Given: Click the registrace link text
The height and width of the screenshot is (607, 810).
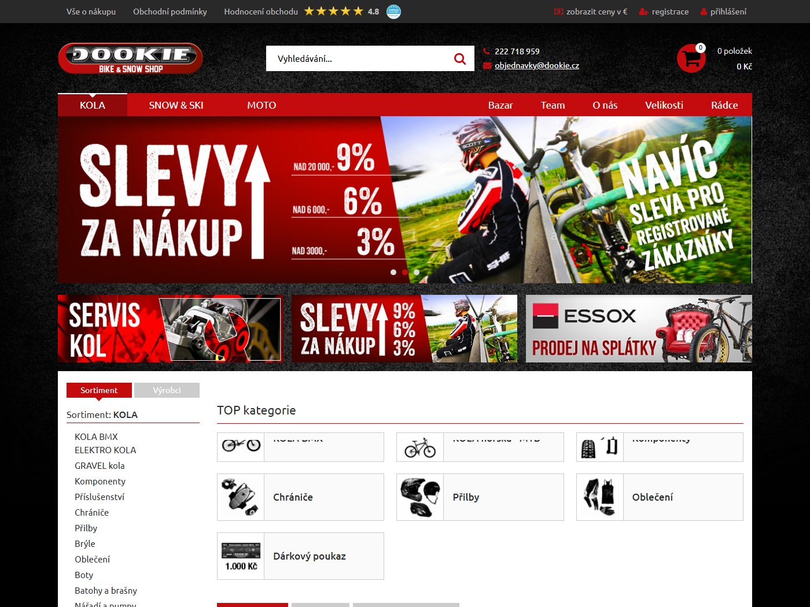Looking at the screenshot, I should (x=670, y=12).
